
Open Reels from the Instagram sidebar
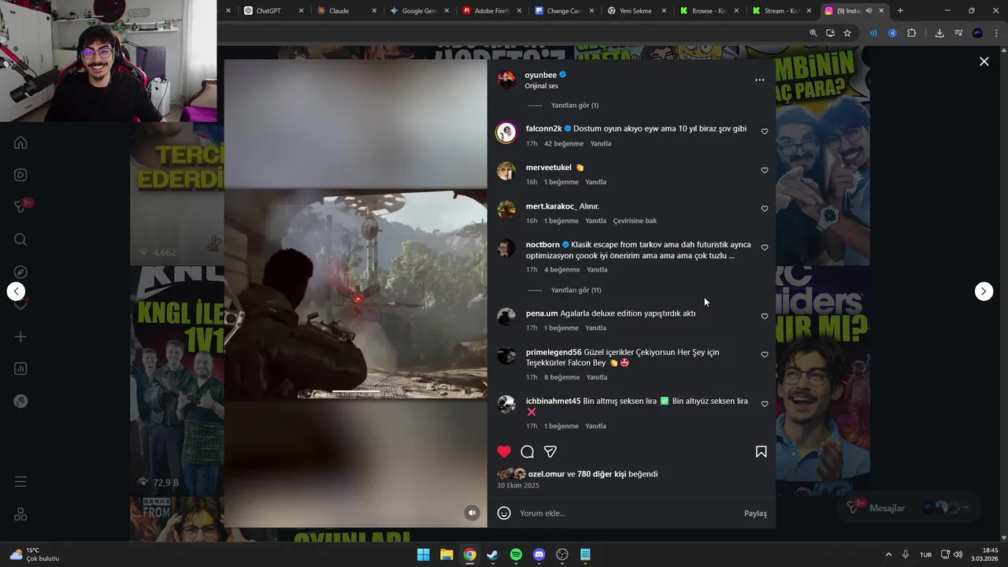(20, 175)
